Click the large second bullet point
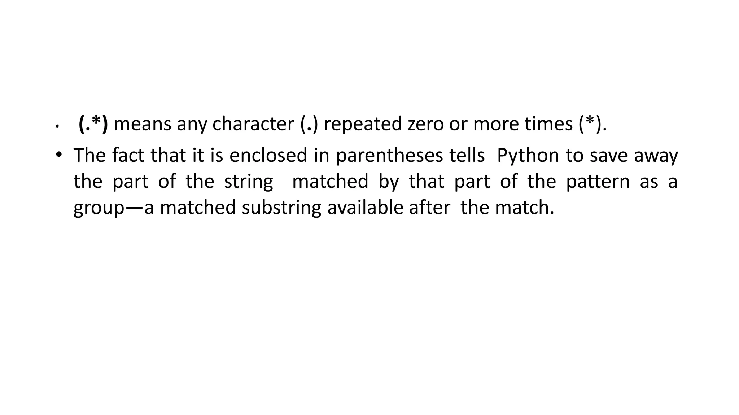The width and height of the screenshot is (739, 415). pyautogui.click(x=58, y=155)
